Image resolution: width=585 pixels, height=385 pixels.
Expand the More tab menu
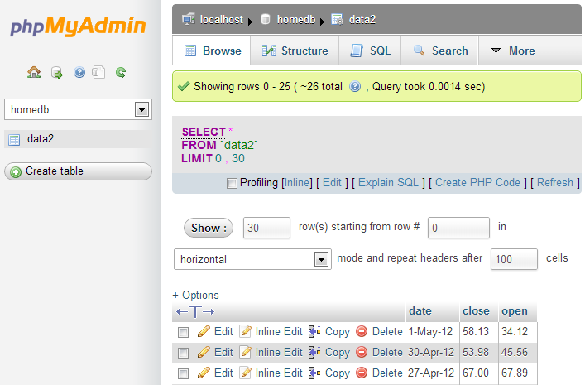[512, 51]
